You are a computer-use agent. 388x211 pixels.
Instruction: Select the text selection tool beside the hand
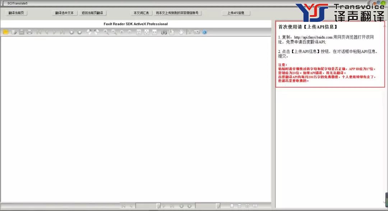(190, 32)
